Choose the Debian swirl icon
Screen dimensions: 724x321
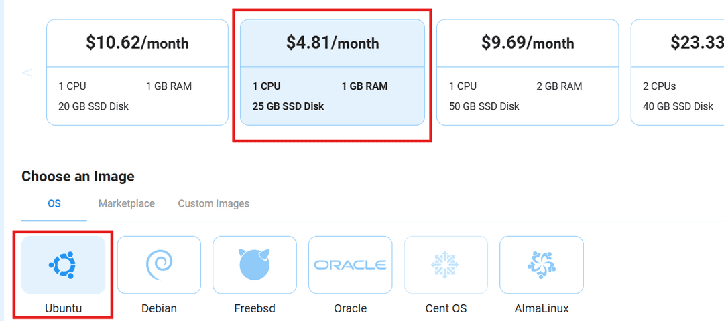(x=159, y=265)
